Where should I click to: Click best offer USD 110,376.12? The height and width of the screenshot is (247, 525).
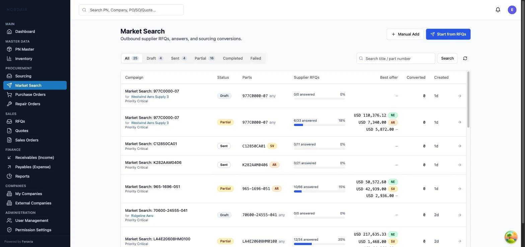tap(370, 115)
